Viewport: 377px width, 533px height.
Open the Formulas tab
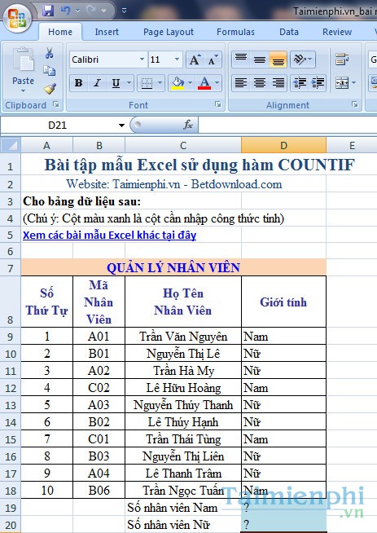point(235,32)
